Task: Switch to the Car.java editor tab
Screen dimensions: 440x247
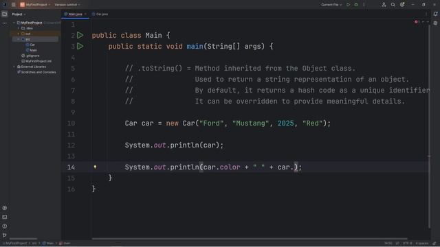Action: coord(100,14)
